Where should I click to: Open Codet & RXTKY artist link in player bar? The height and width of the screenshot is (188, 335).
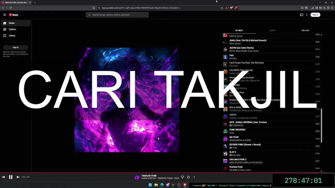(x=149, y=178)
